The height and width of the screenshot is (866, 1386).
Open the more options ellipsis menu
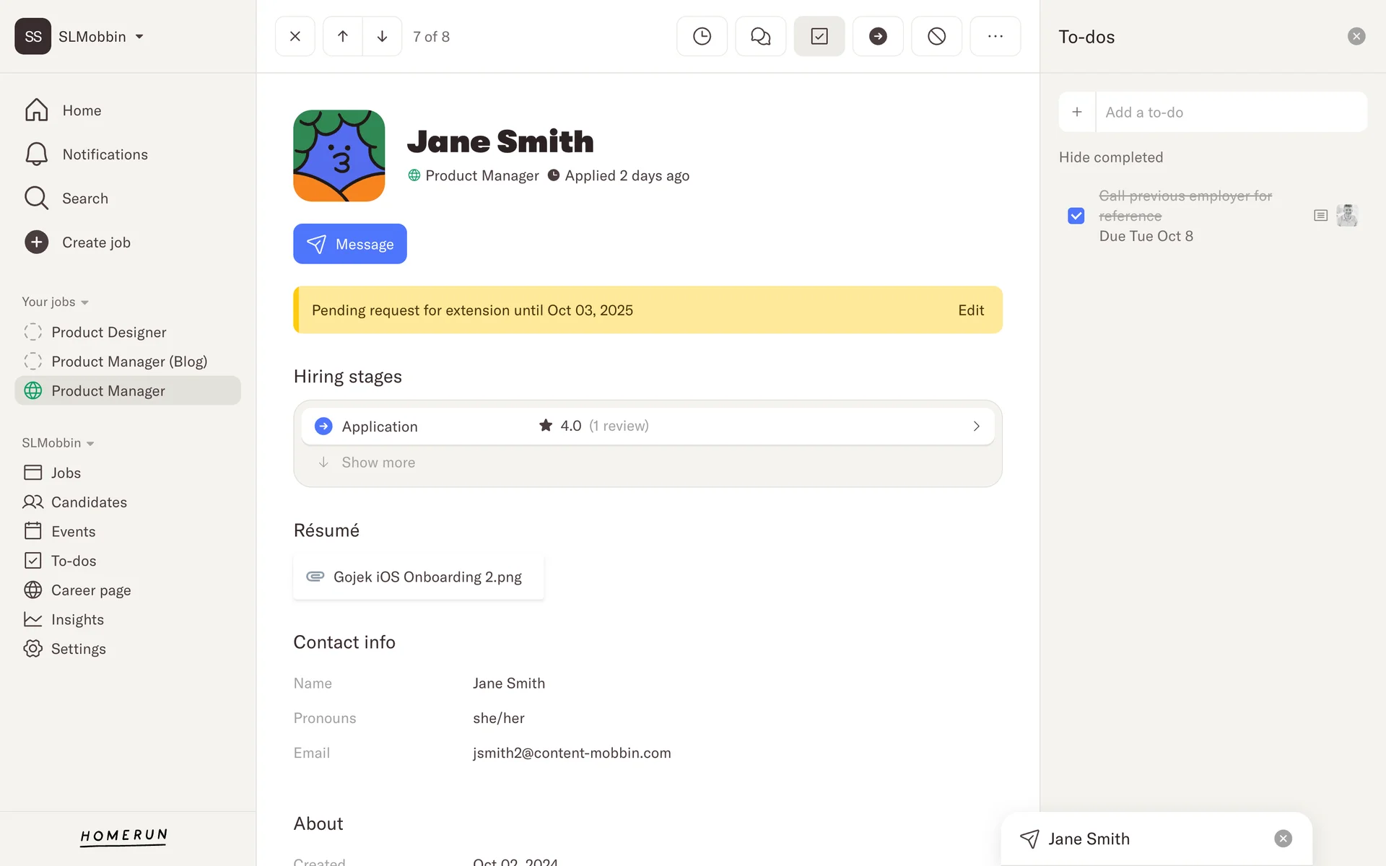[x=995, y=36]
